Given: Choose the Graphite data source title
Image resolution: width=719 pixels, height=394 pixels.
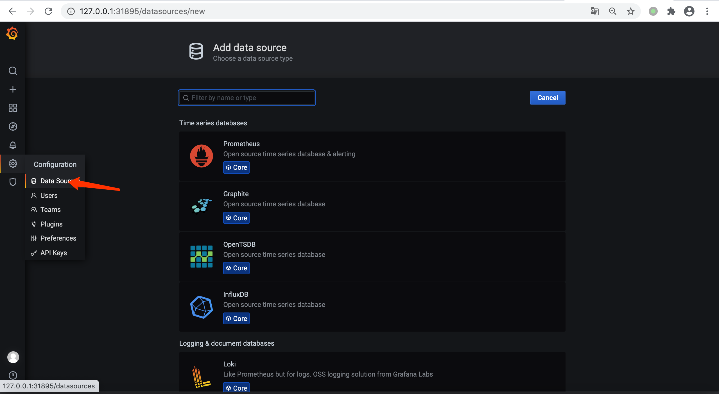Looking at the screenshot, I should tap(236, 194).
